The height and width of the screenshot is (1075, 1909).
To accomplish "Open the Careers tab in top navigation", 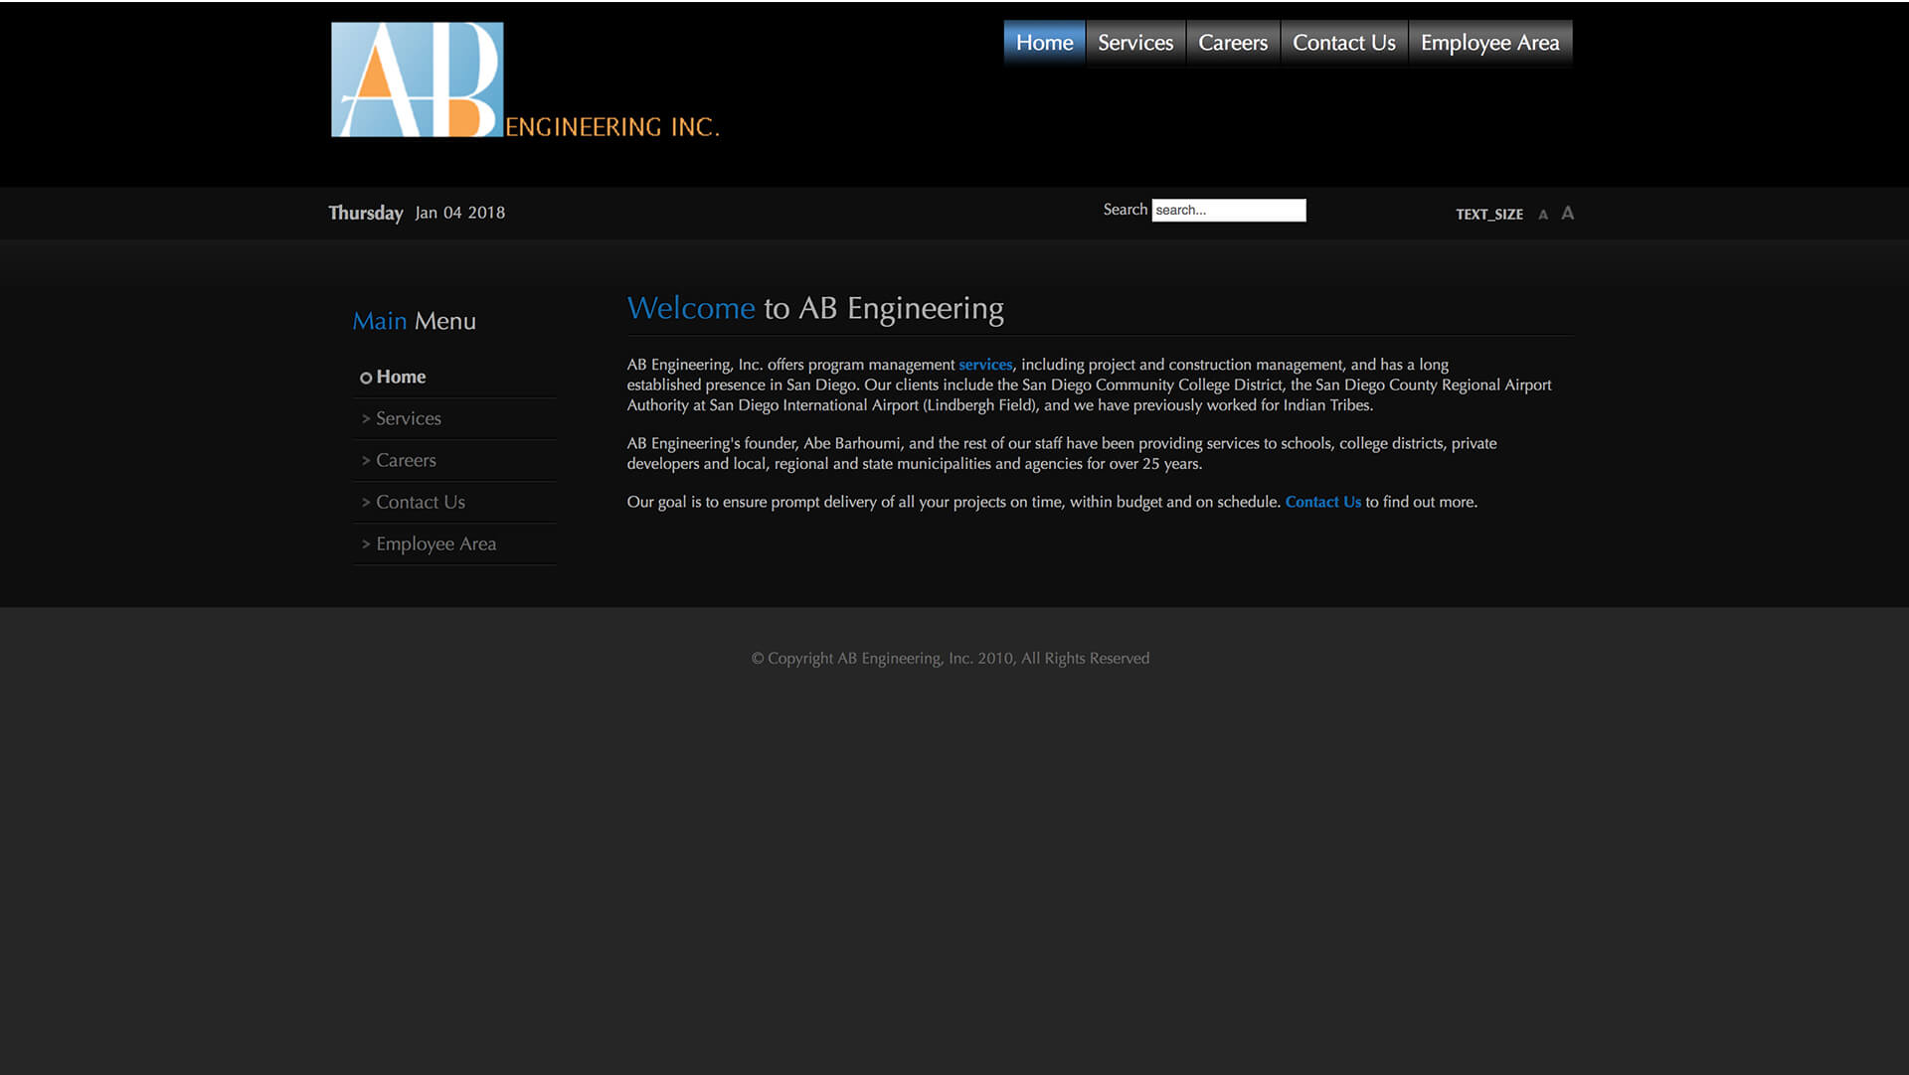I will pos(1233,42).
